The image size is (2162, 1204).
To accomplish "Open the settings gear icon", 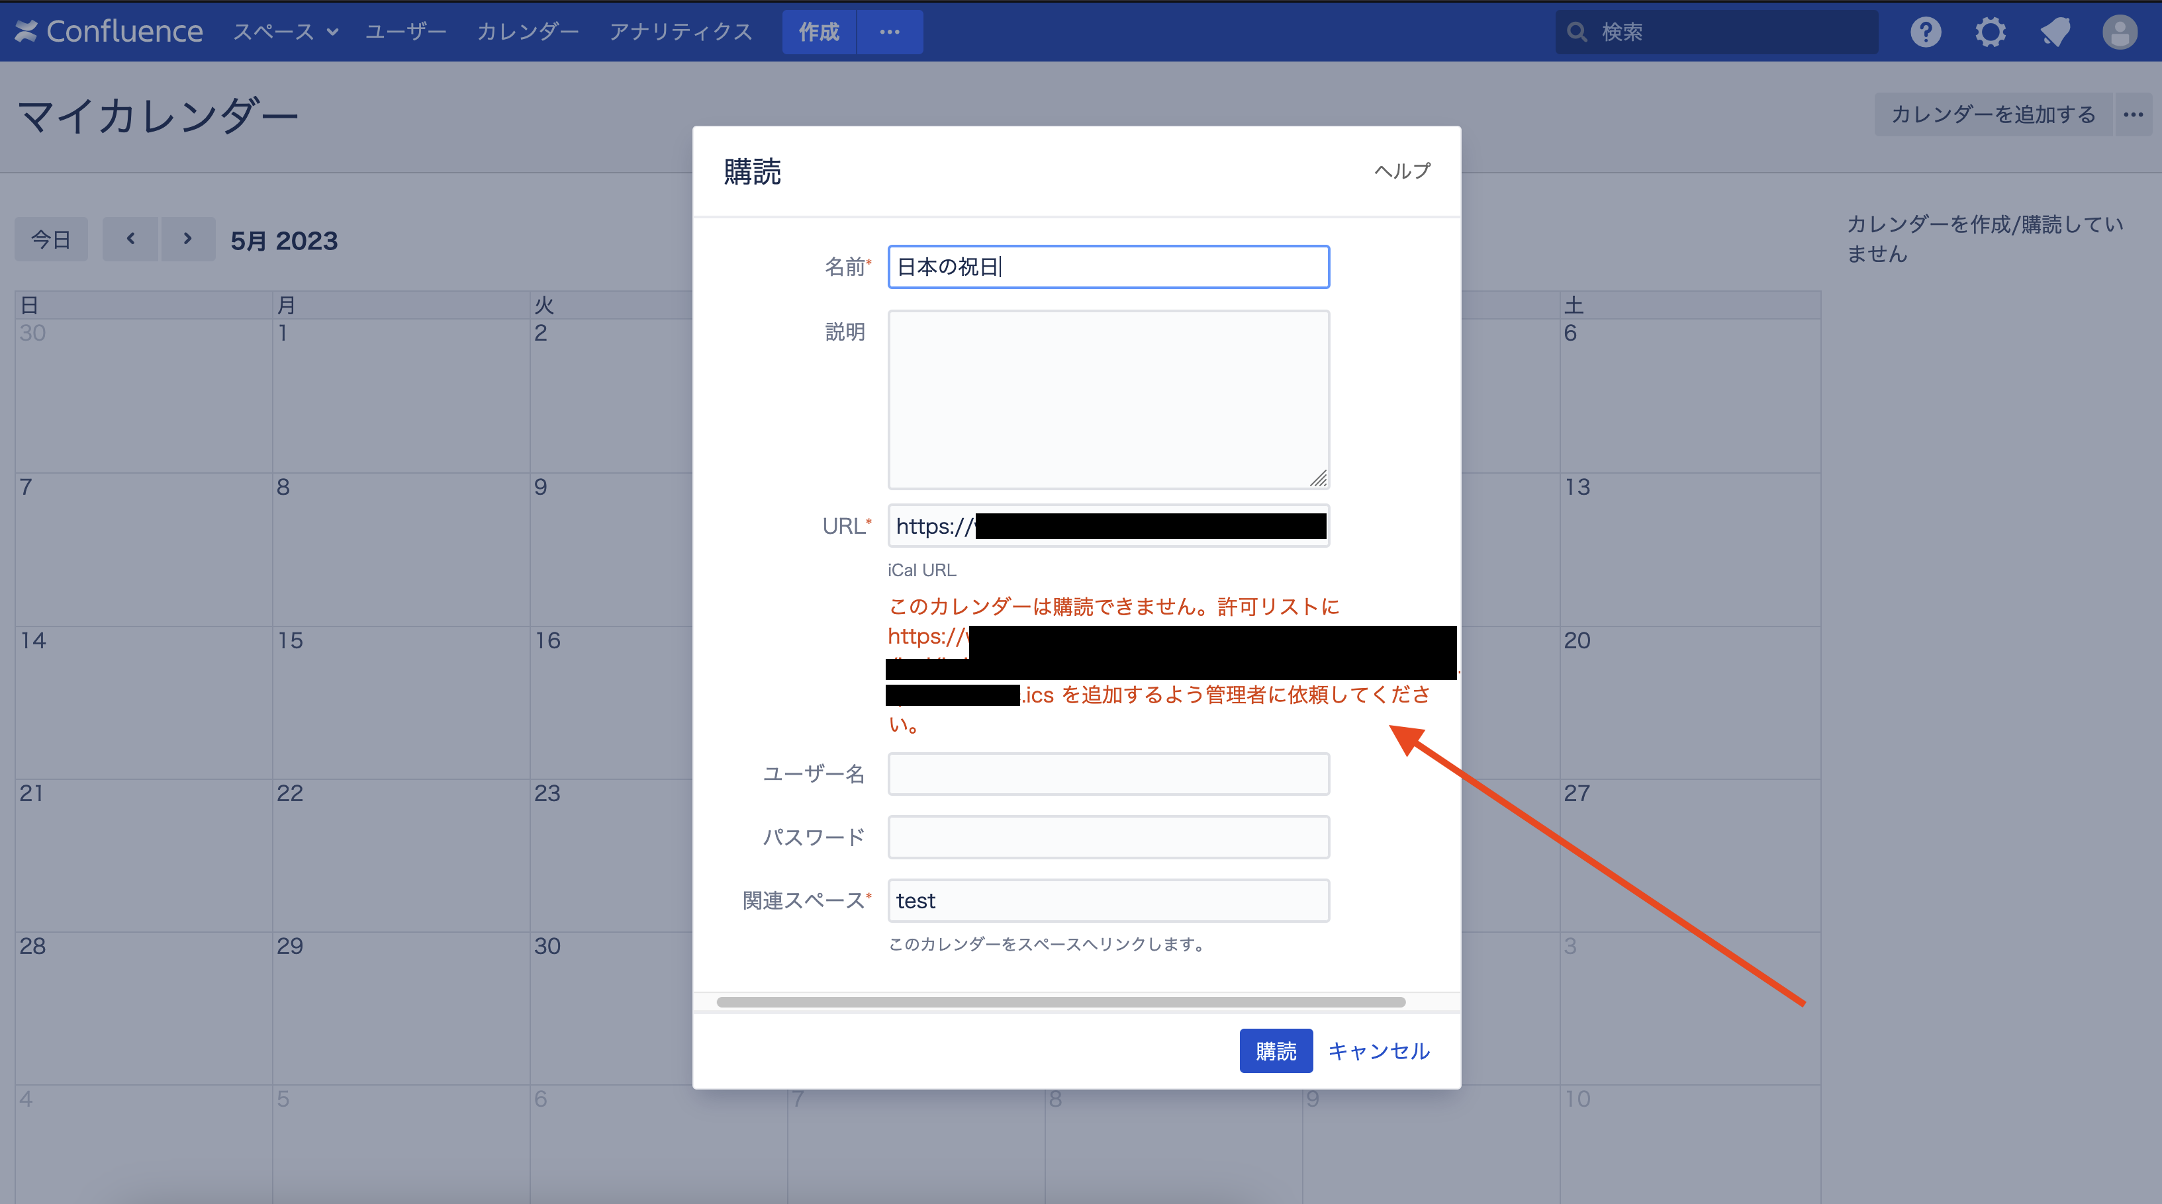I will tap(1990, 32).
